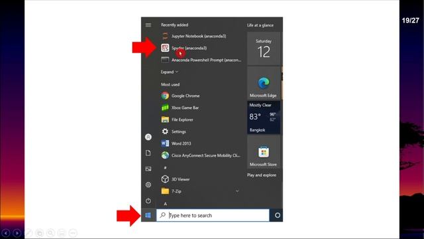Open the Bangkok weather tile
424x239 pixels.
(264, 118)
